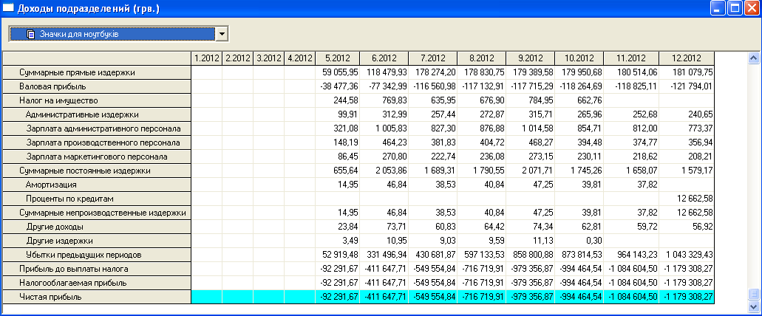Screen dimensions: 762x316
Task: Click production salary cell 464,23
Action: click(x=384, y=142)
